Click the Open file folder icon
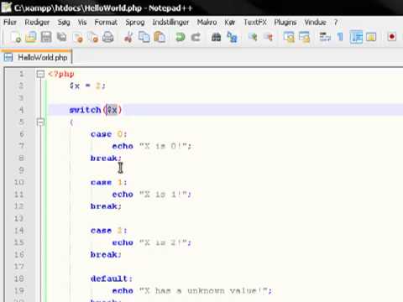The image size is (403, 302). [31, 37]
